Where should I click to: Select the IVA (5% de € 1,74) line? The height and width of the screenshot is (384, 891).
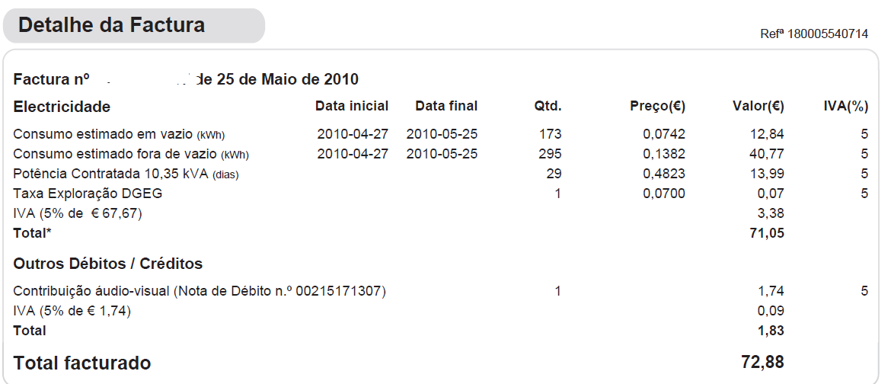click(72, 311)
